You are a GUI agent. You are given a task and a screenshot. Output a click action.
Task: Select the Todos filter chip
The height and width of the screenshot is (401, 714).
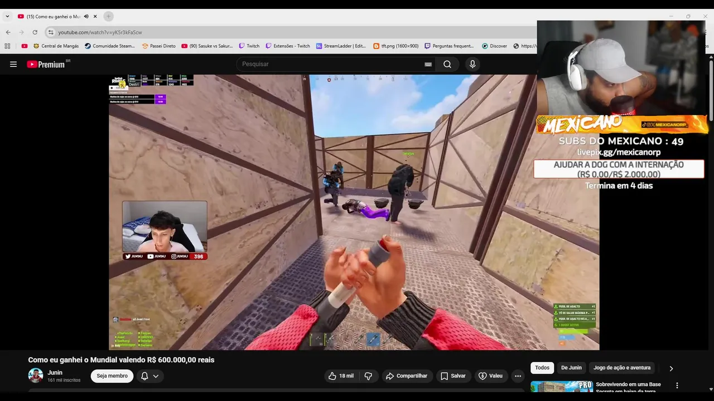point(542,368)
